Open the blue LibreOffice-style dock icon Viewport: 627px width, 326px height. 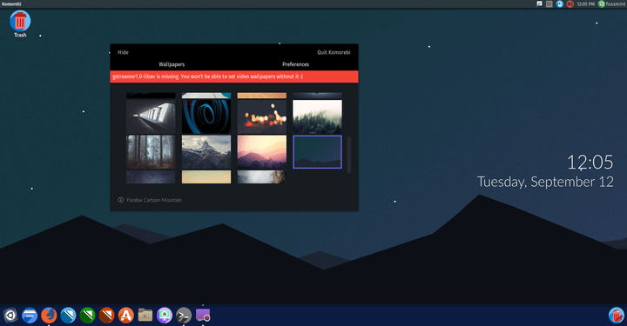point(68,316)
